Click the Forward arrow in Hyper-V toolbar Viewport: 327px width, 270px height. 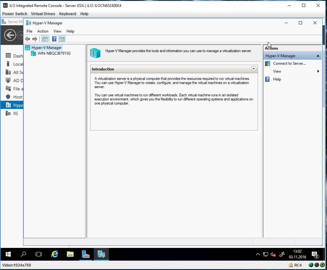point(35,39)
